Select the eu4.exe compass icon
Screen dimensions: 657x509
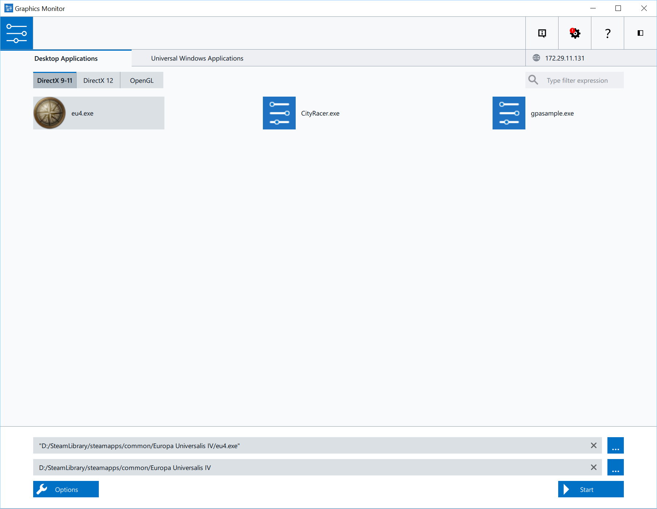(x=50, y=113)
